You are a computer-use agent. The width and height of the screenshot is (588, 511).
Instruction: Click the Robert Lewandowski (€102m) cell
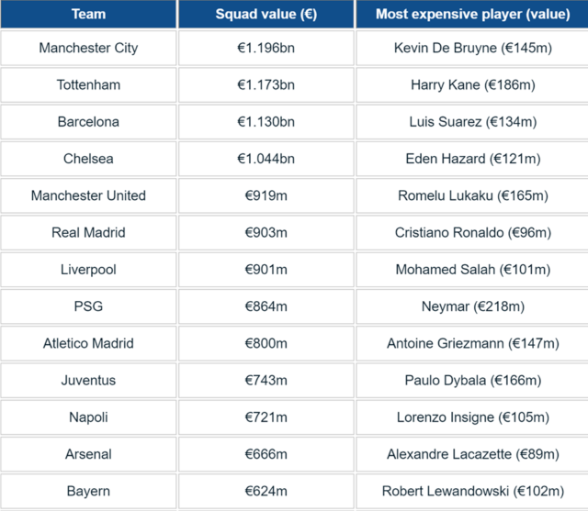point(472,491)
